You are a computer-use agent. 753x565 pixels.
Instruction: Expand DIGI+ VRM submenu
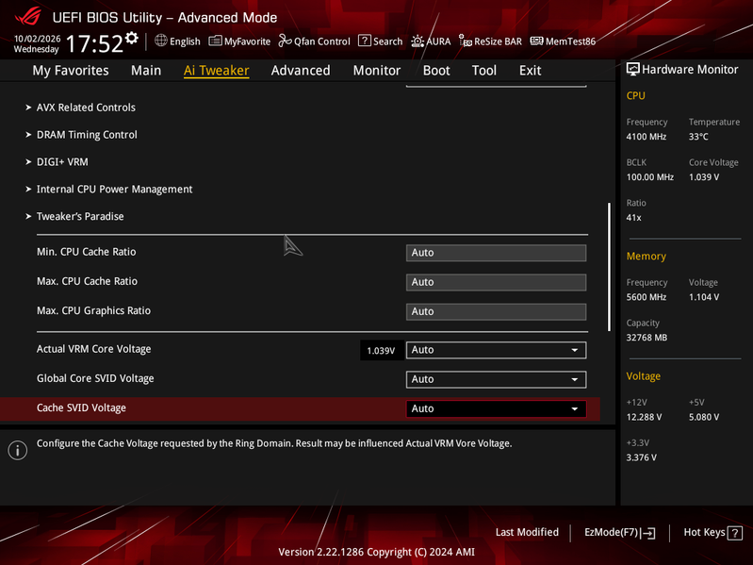click(57, 162)
